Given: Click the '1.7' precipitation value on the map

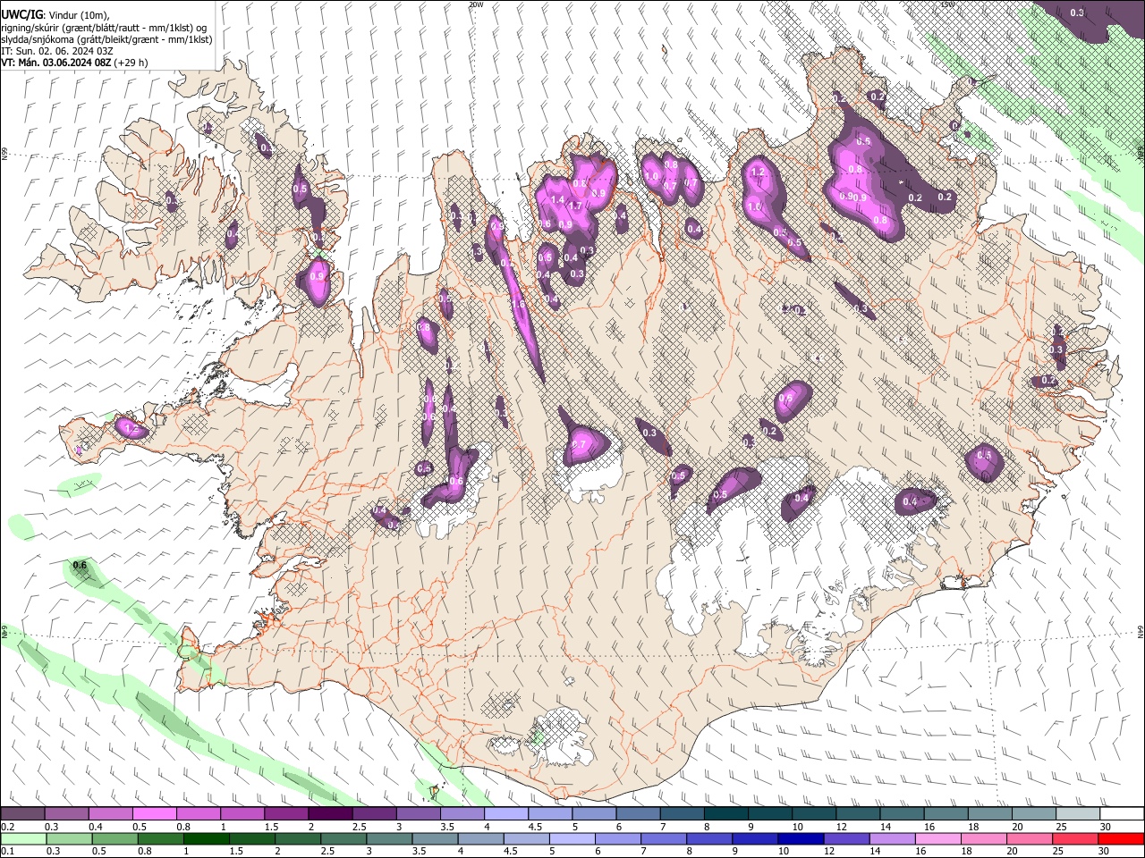Looking at the screenshot, I should (x=575, y=206).
